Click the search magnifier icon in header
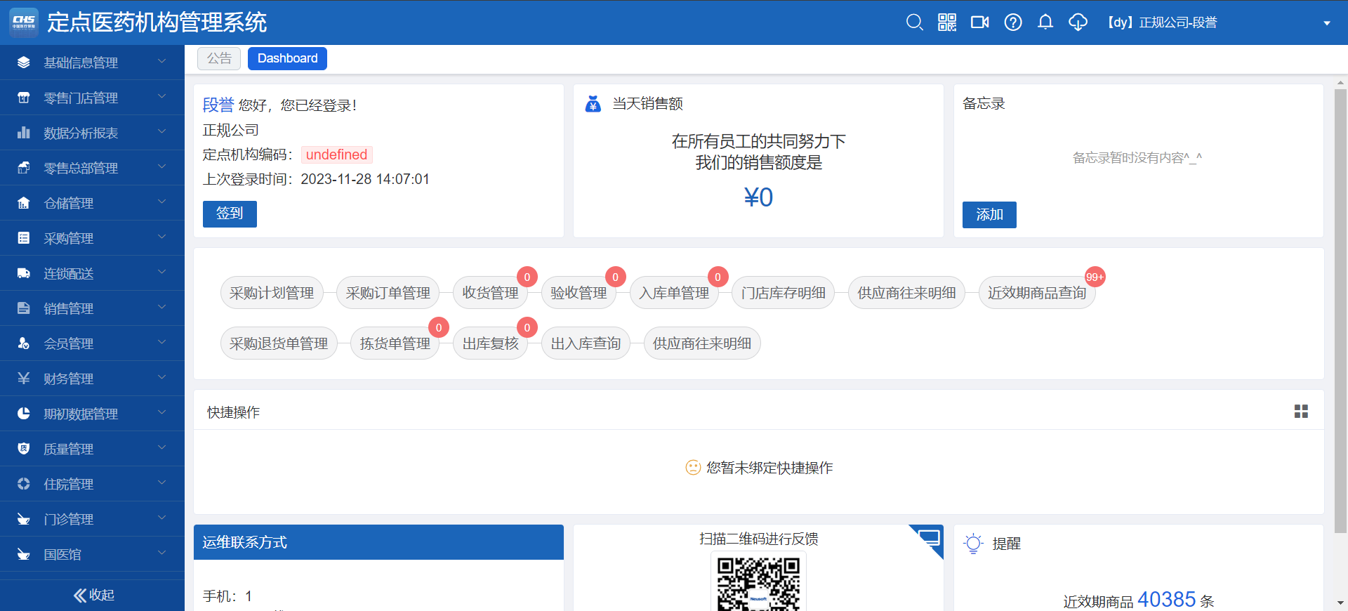Image resolution: width=1348 pixels, height=611 pixels. (914, 22)
